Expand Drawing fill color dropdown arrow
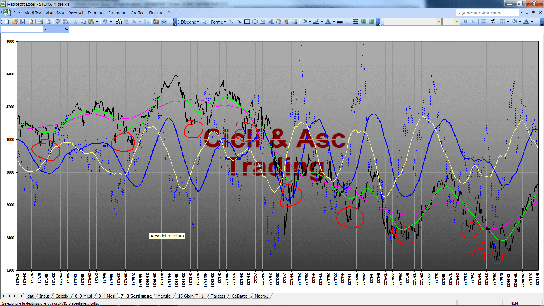The width and height of the screenshot is (544, 306). pos(310,22)
